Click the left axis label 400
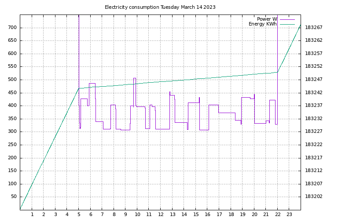Viewport: 338px width, 220px height. [x=12, y=106]
